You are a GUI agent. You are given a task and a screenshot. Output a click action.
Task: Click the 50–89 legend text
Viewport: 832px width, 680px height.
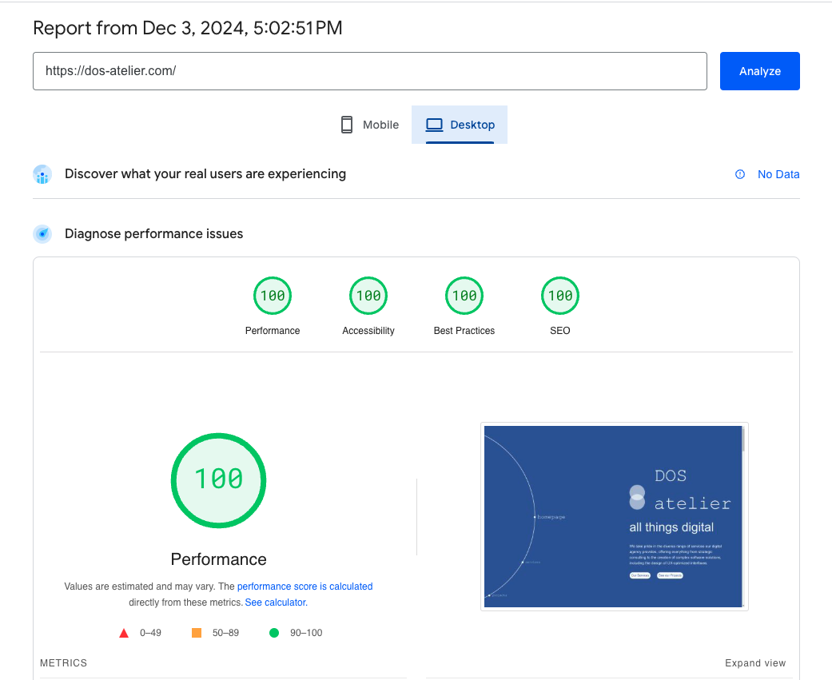pyautogui.click(x=225, y=633)
